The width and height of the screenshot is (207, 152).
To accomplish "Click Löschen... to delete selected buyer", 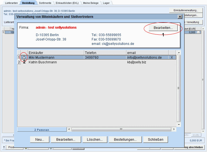I will coord(94,140).
